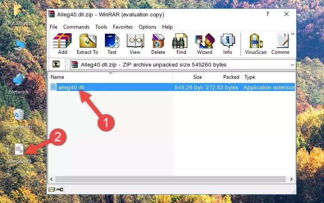
Task: Open the Comment tool
Action: click(x=281, y=44)
